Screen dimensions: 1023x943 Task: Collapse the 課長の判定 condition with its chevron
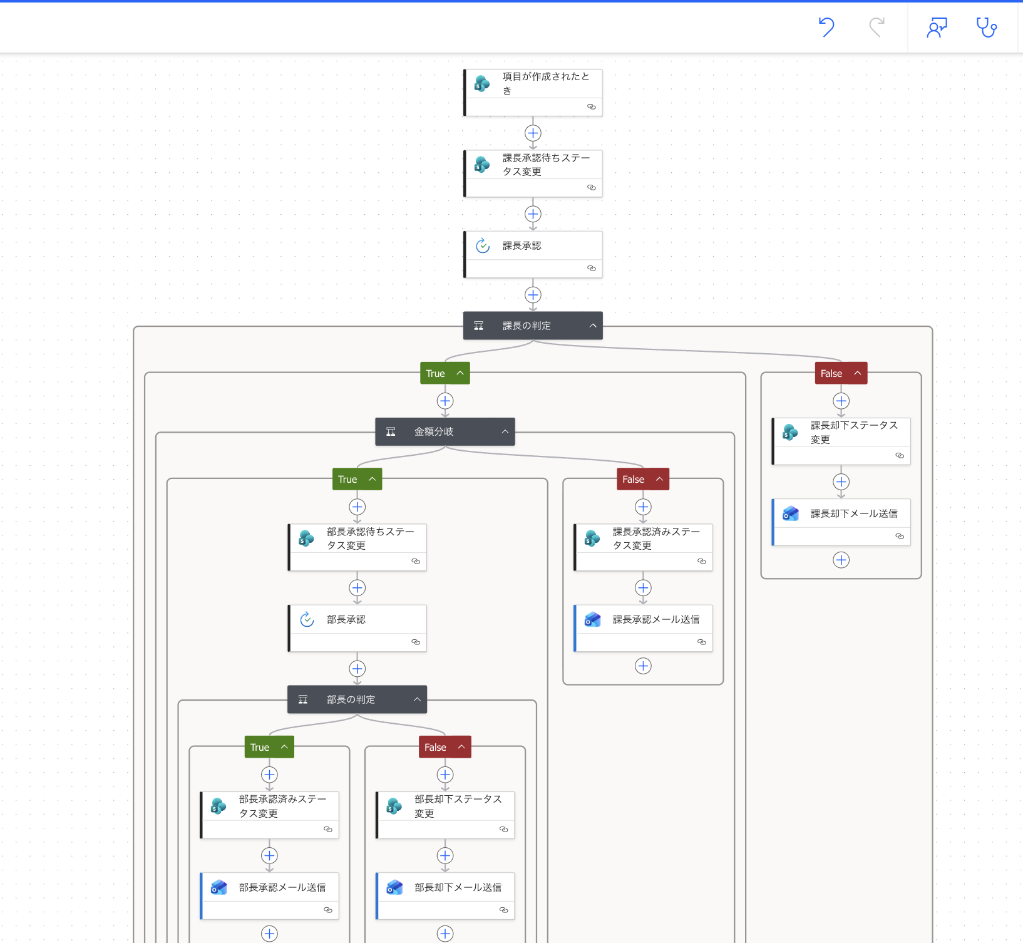pos(593,326)
